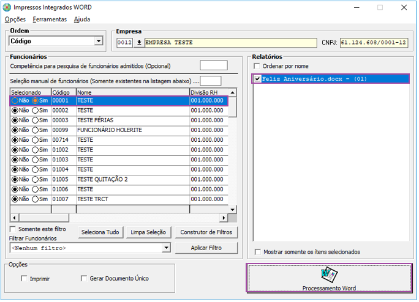
Task: Select Sim for FUNCIONÁRIO HOLERITE row
Action: pyautogui.click(x=36, y=131)
